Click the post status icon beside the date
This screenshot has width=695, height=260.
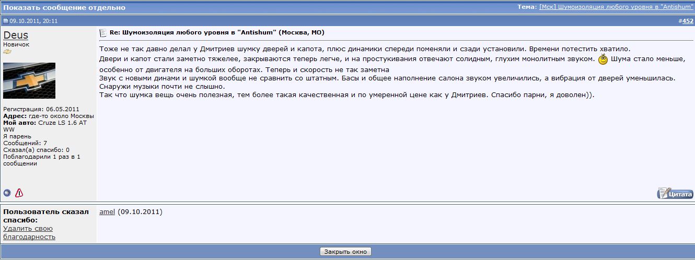(6, 21)
